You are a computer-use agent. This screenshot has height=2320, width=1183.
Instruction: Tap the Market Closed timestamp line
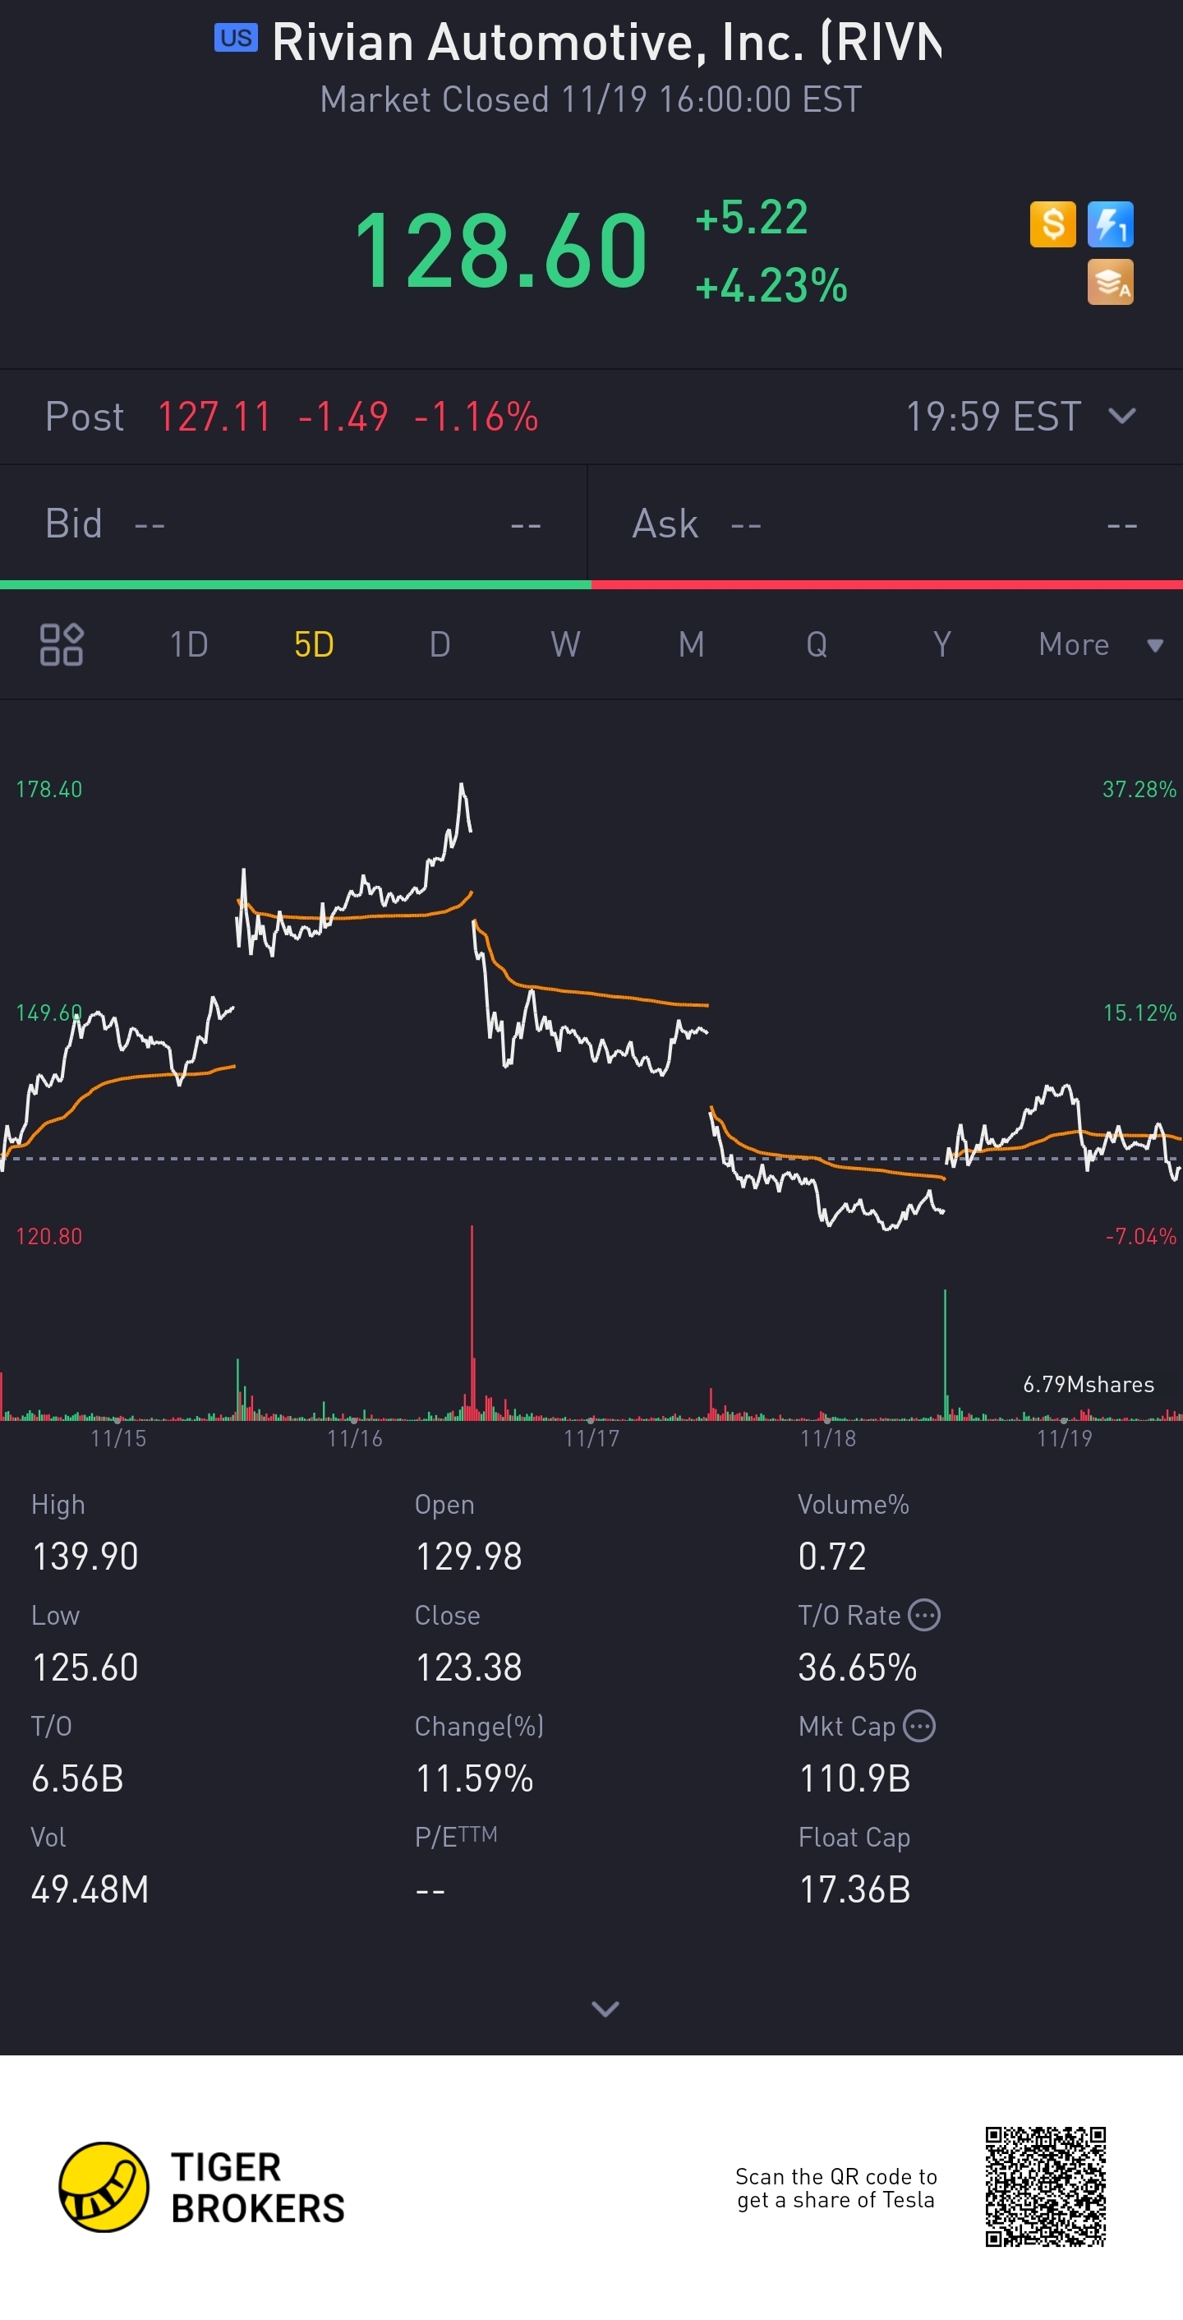tap(591, 100)
